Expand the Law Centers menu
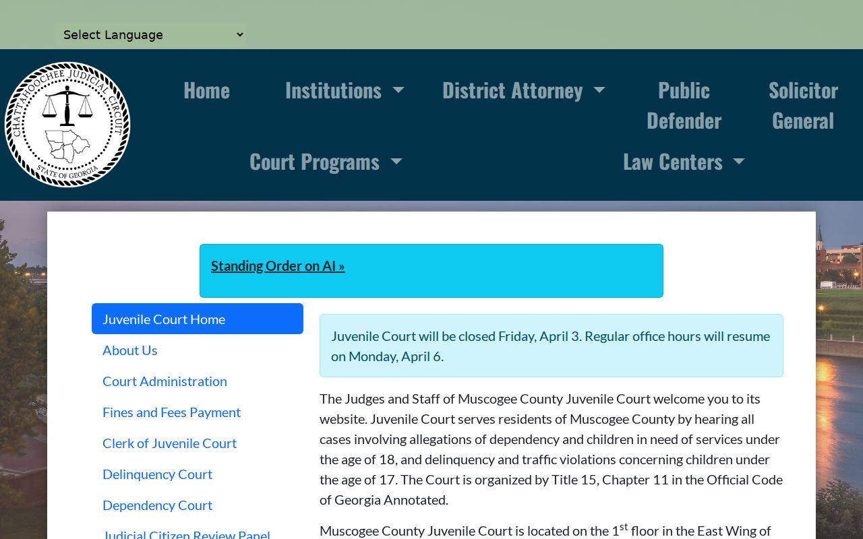This screenshot has width=863, height=539. (x=684, y=162)
